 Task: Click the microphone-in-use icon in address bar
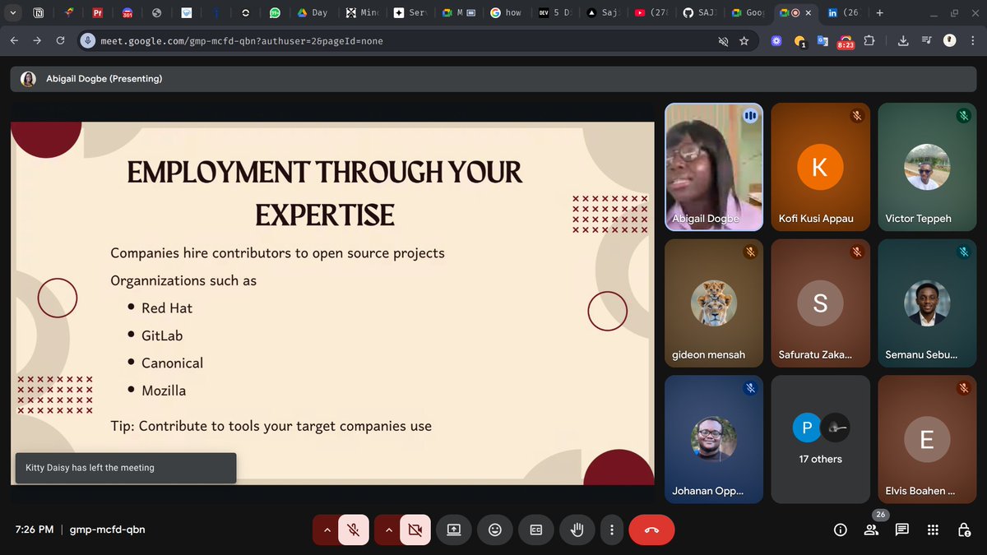pos(88,40)
